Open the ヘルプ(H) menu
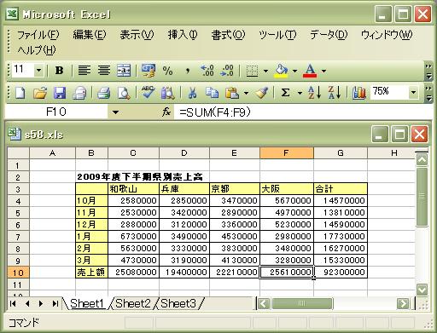This screenshot has width=437, height=333. [37, 50]
